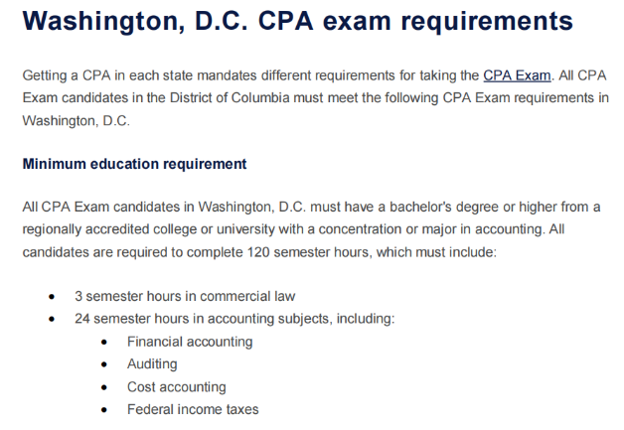Click the "Washington, D.C. CPA exam requirements" heading
The image size is (624, 430).
(x=297, y=21)
